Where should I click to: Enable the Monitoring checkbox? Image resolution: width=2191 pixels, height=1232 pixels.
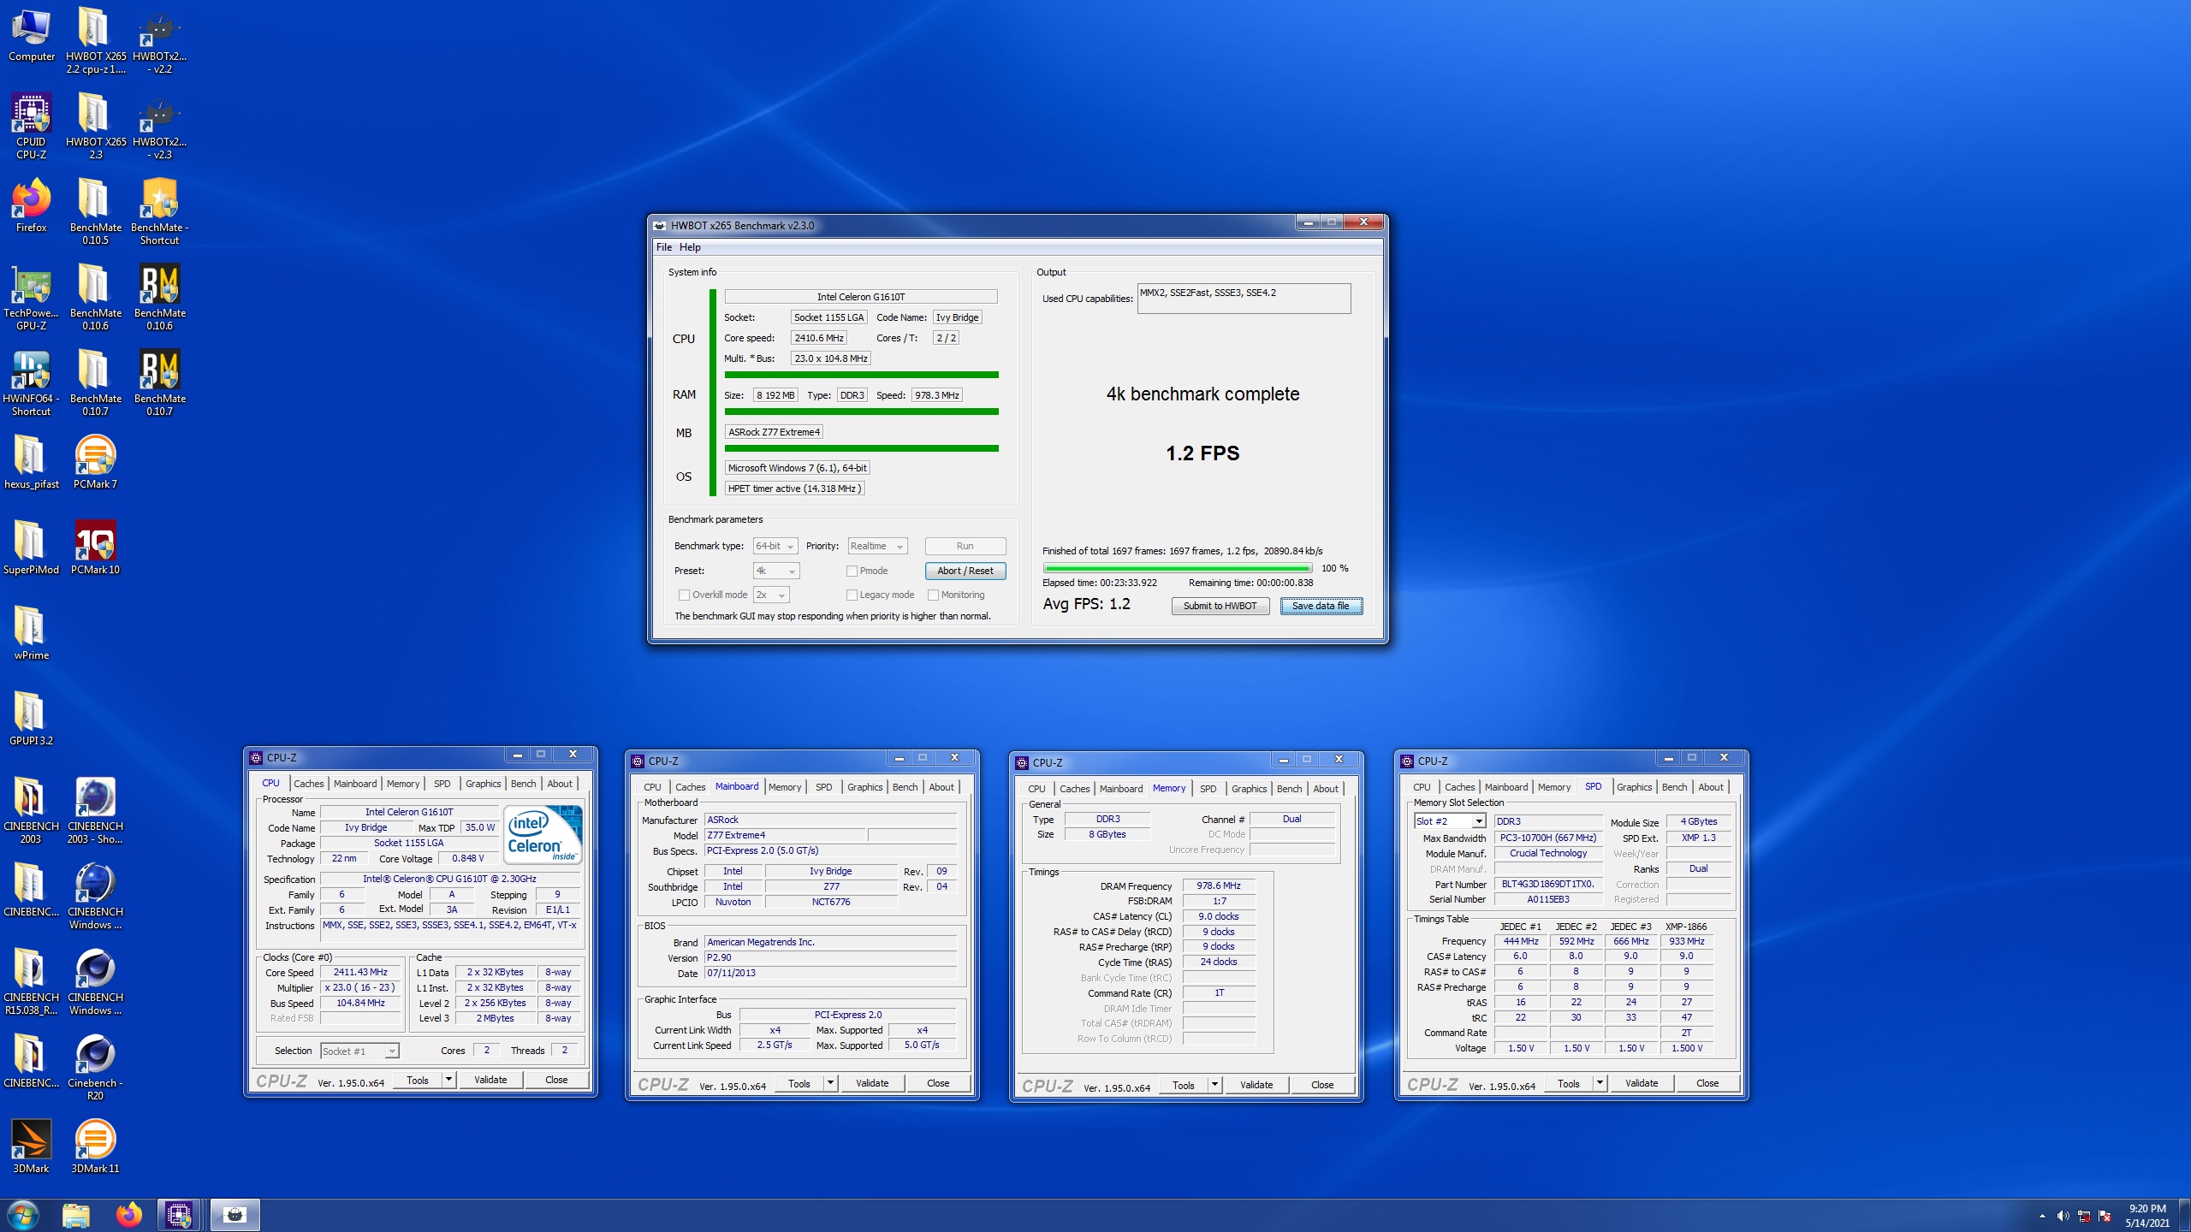point(933,595)
